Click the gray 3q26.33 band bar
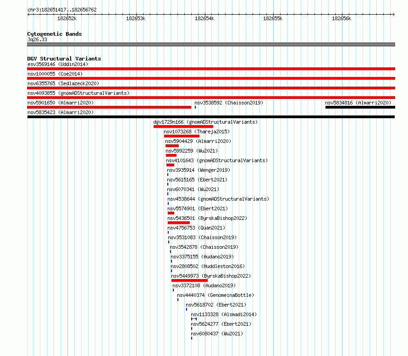This screenshot has width=408, height=356. tap(211, 44)
